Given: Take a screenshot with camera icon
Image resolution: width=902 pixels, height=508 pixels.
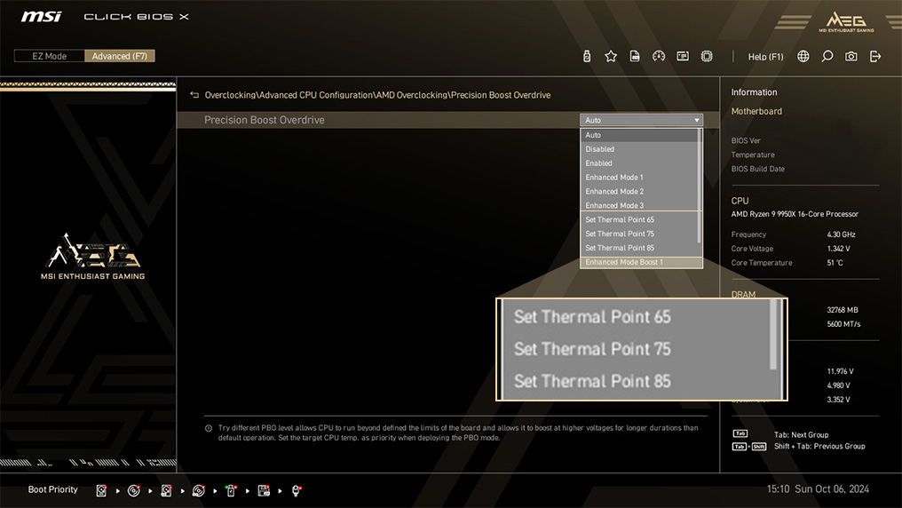Looking at the screenshot, I should (x=851, y=56).
